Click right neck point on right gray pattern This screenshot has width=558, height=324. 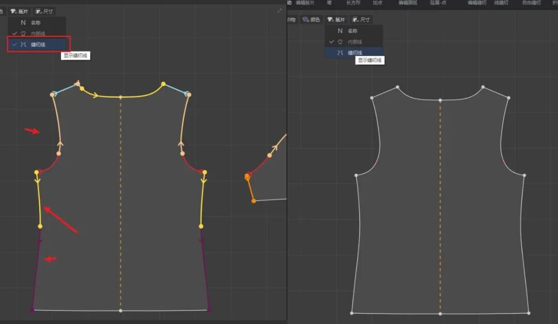point(483,87)
